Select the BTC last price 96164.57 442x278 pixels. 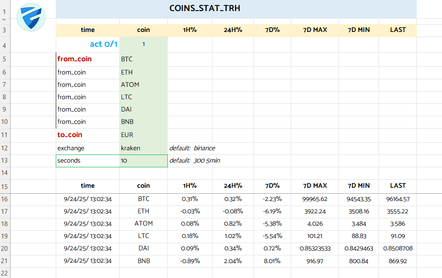click(398, 199)
